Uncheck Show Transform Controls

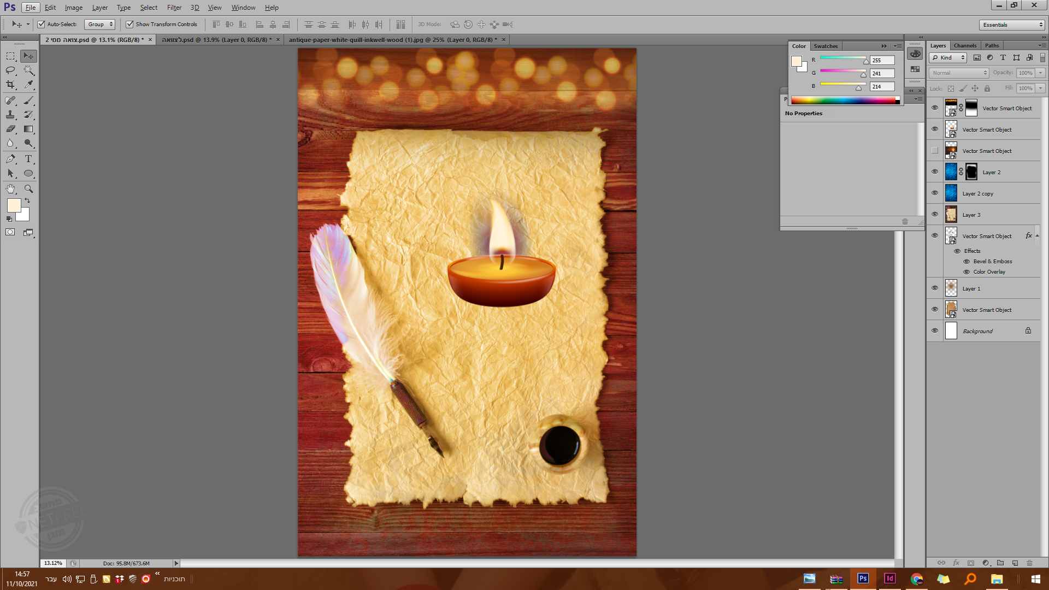coord(129,24)
